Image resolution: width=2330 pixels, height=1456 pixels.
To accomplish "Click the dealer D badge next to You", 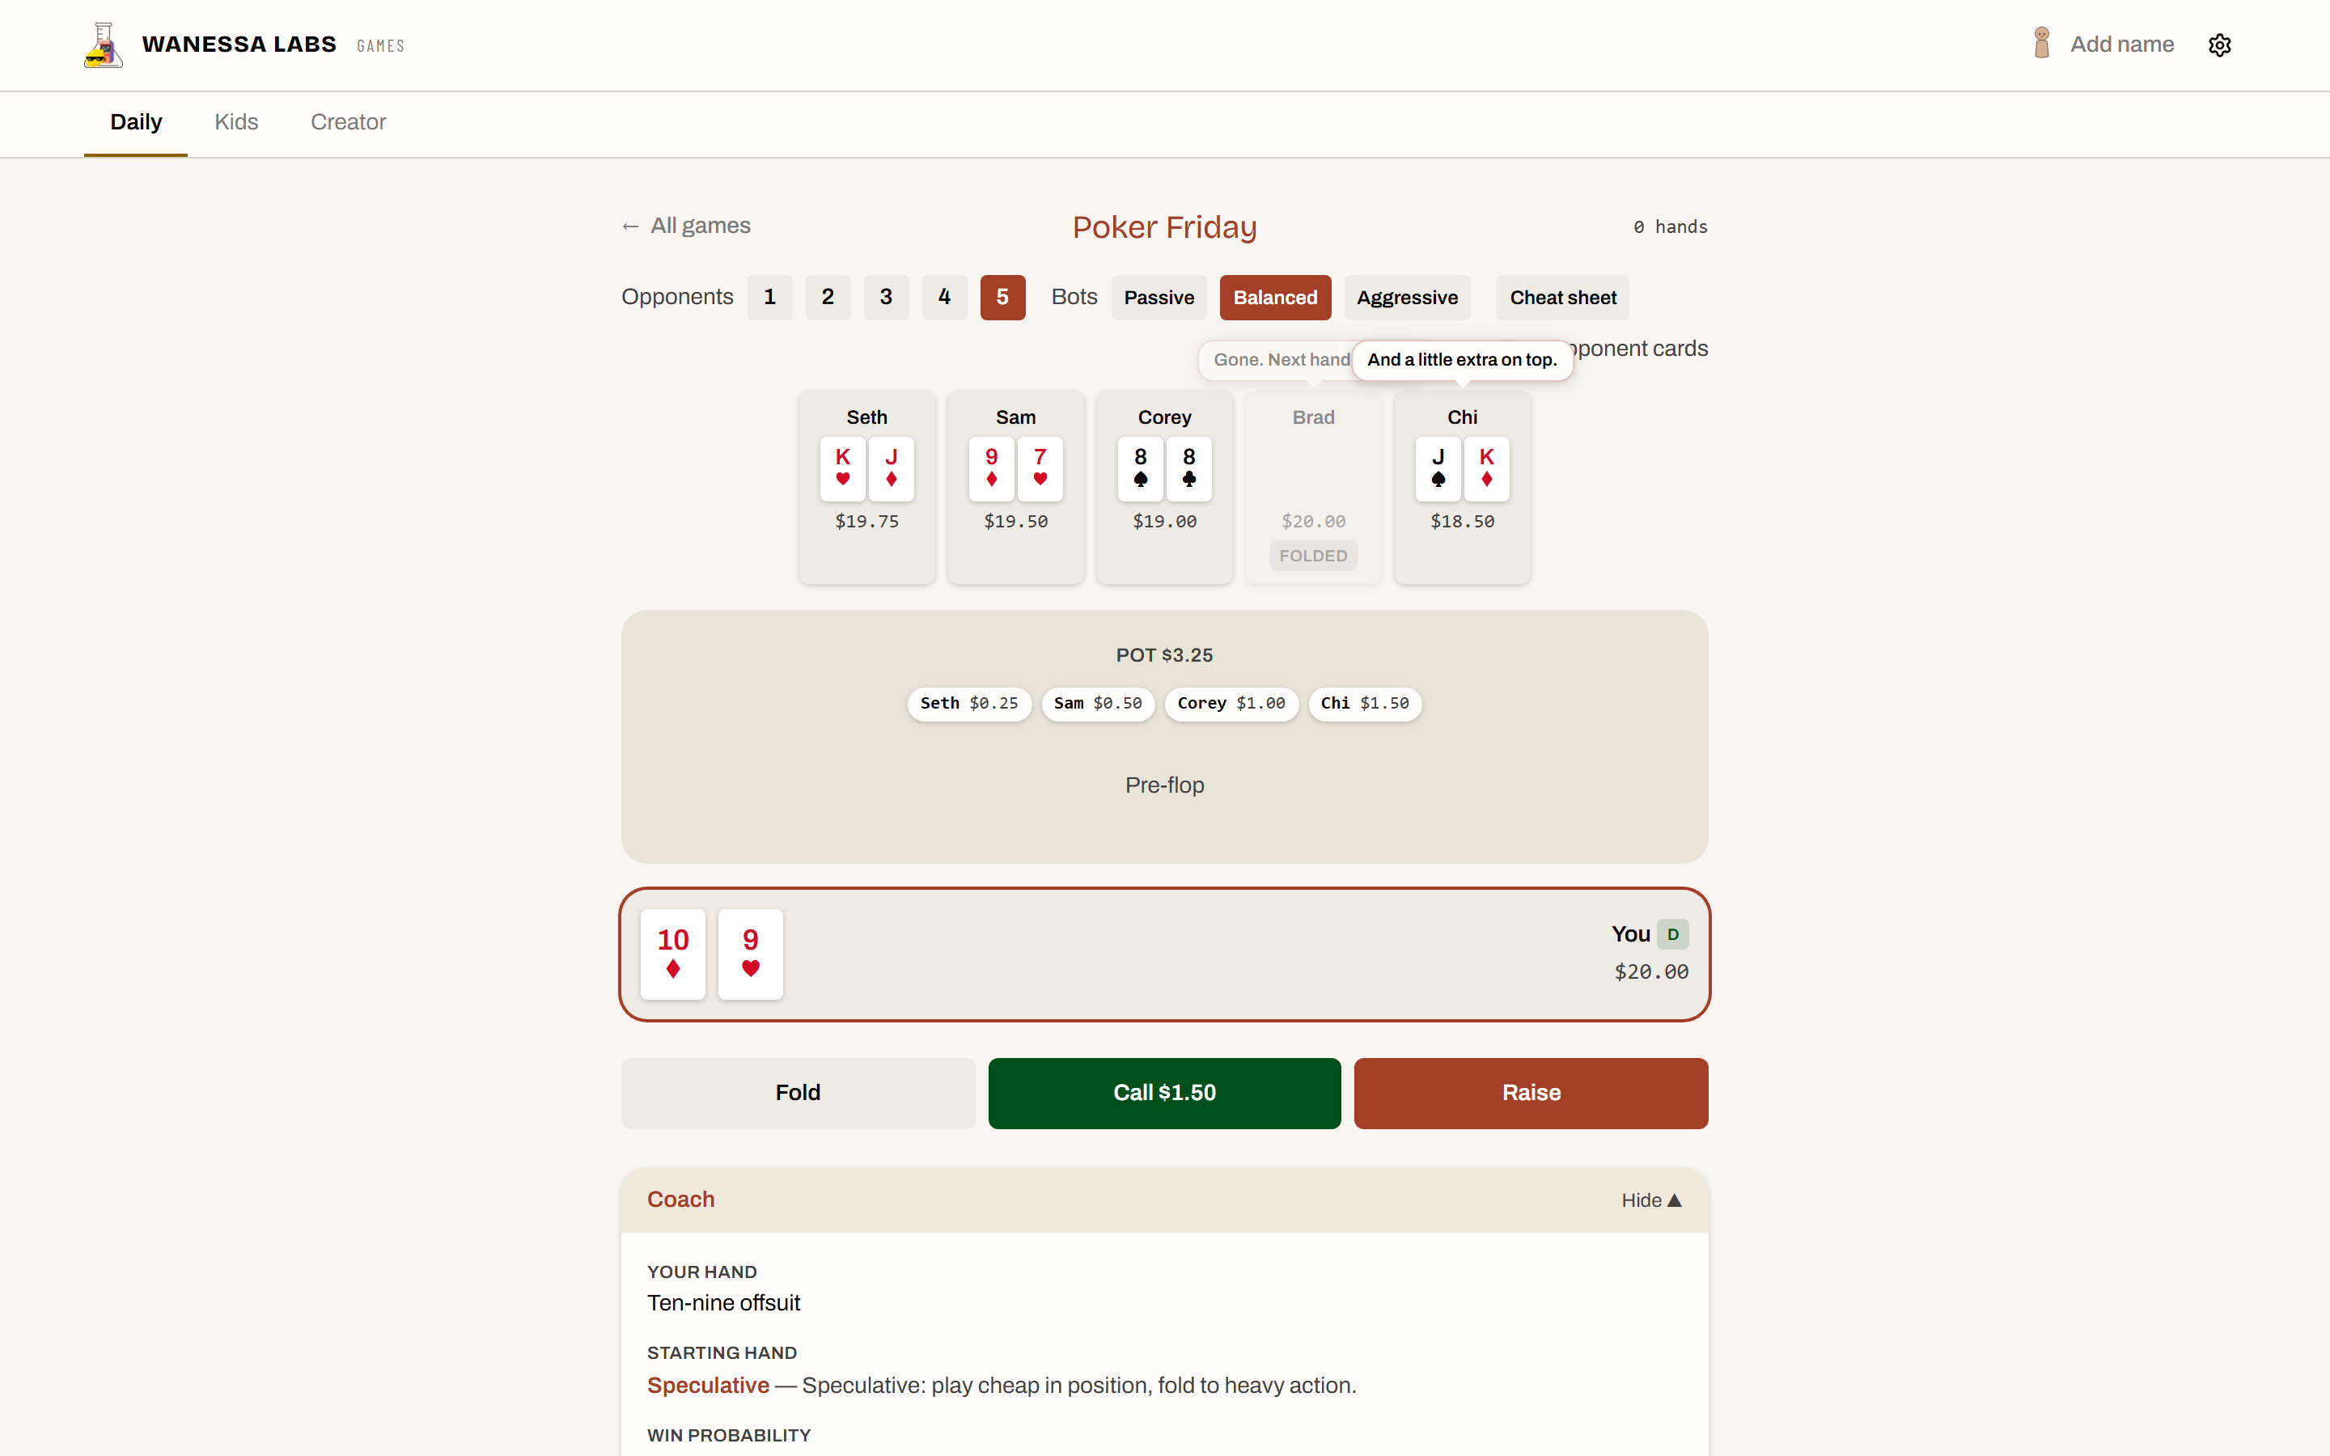I will pos(1672,934).
